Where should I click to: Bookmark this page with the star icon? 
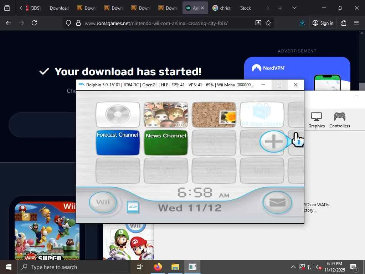tap(268, 23)
